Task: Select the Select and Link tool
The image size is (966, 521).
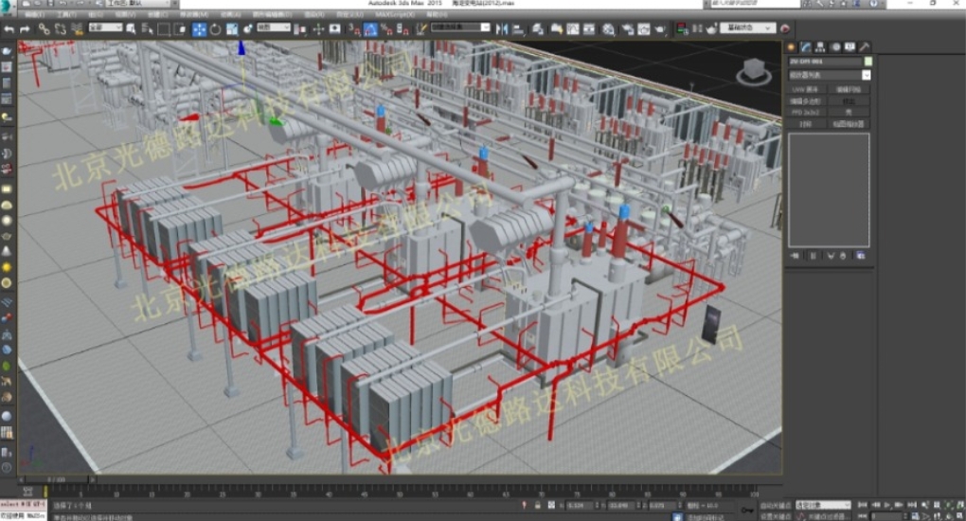Action: (x=45, y=29)
